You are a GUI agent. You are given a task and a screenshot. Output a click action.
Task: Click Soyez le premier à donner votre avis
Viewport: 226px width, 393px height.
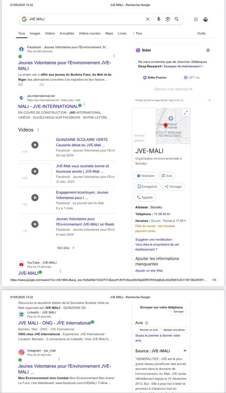[158, 338]
